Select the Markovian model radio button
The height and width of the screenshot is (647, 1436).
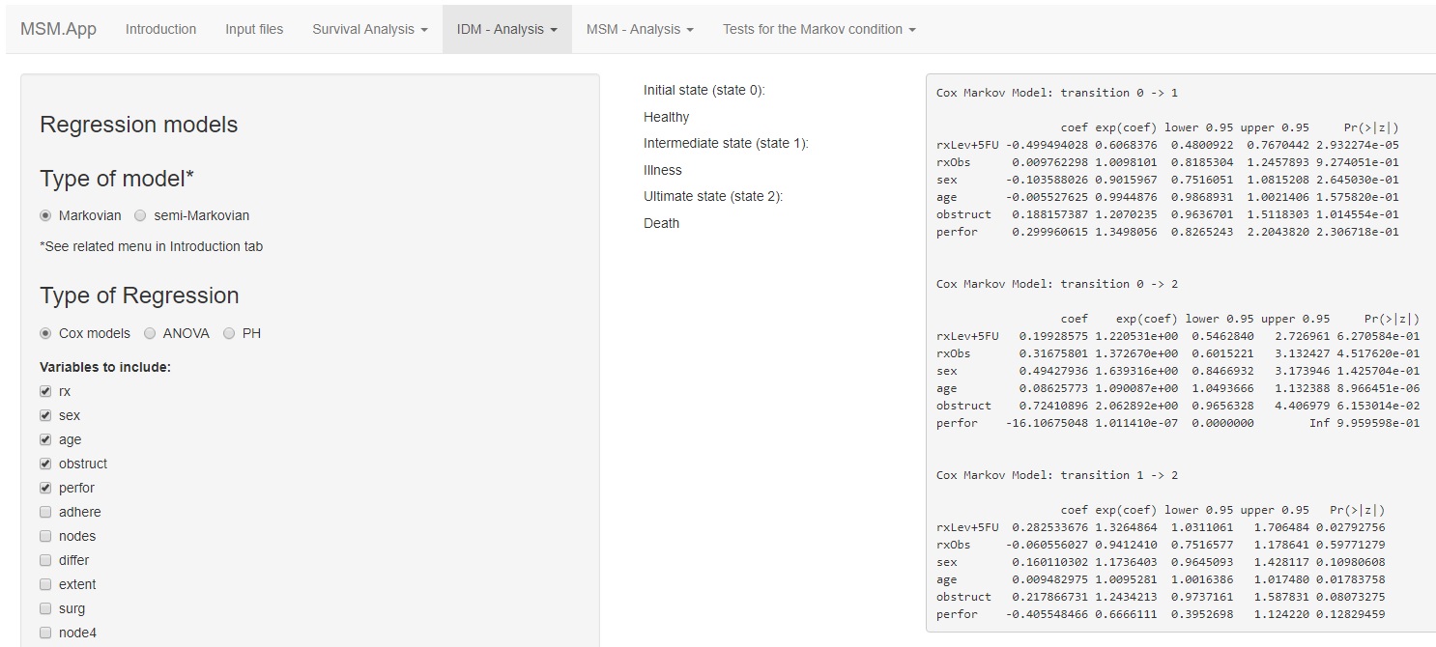point(45,215)
